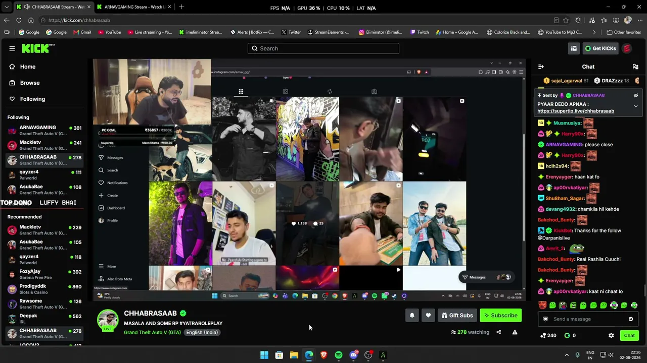Open the Other favorites folder

point(623,32)
